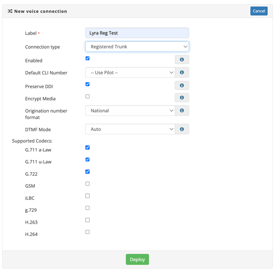Screen dimensions: 277x272
Task: Click shuffle icon beside New voice connection
Action: [x=10, y=11]
